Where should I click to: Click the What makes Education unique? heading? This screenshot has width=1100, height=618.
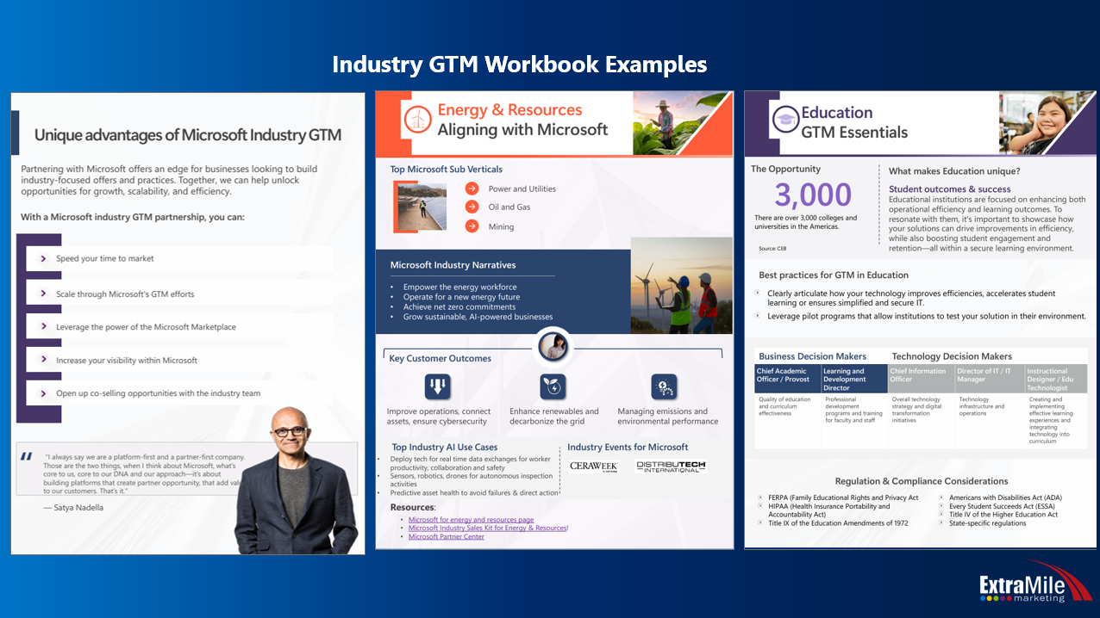pyautogui.click(x=954, y=170)
